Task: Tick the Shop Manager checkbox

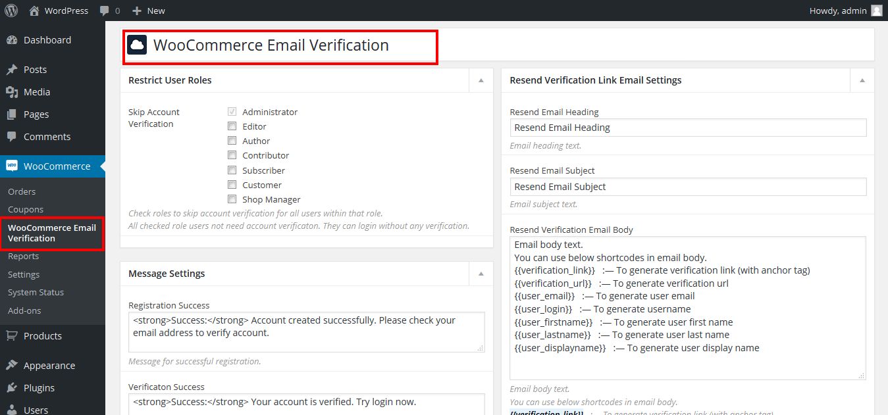Action: [232, 199]
